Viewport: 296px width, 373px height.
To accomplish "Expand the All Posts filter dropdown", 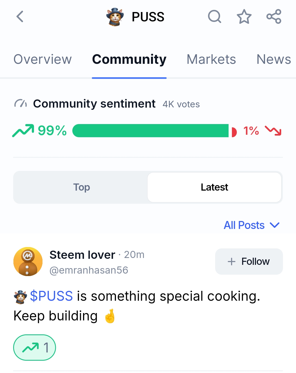I will (252, 225).
